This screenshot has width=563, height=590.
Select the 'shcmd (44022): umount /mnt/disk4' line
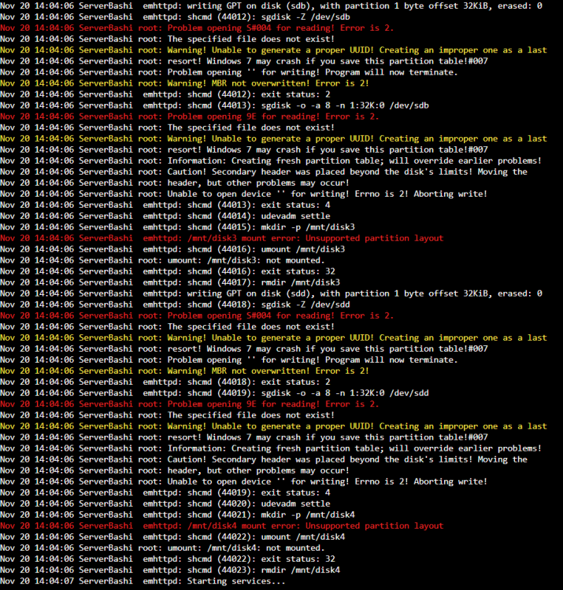(172, 537)
